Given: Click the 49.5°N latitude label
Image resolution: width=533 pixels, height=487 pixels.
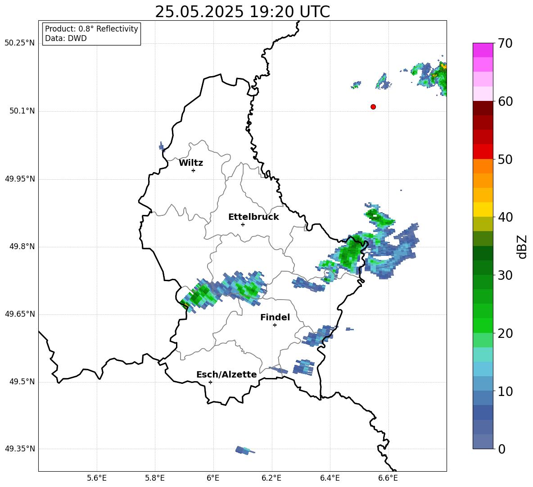Looking at the screenshot, I should pos(22,382).
